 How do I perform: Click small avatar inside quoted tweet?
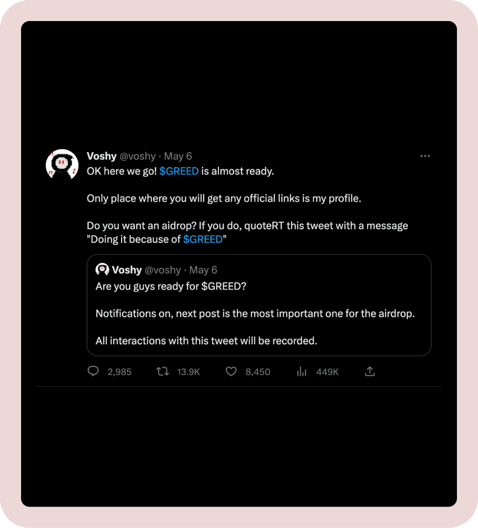click(102, 270)
